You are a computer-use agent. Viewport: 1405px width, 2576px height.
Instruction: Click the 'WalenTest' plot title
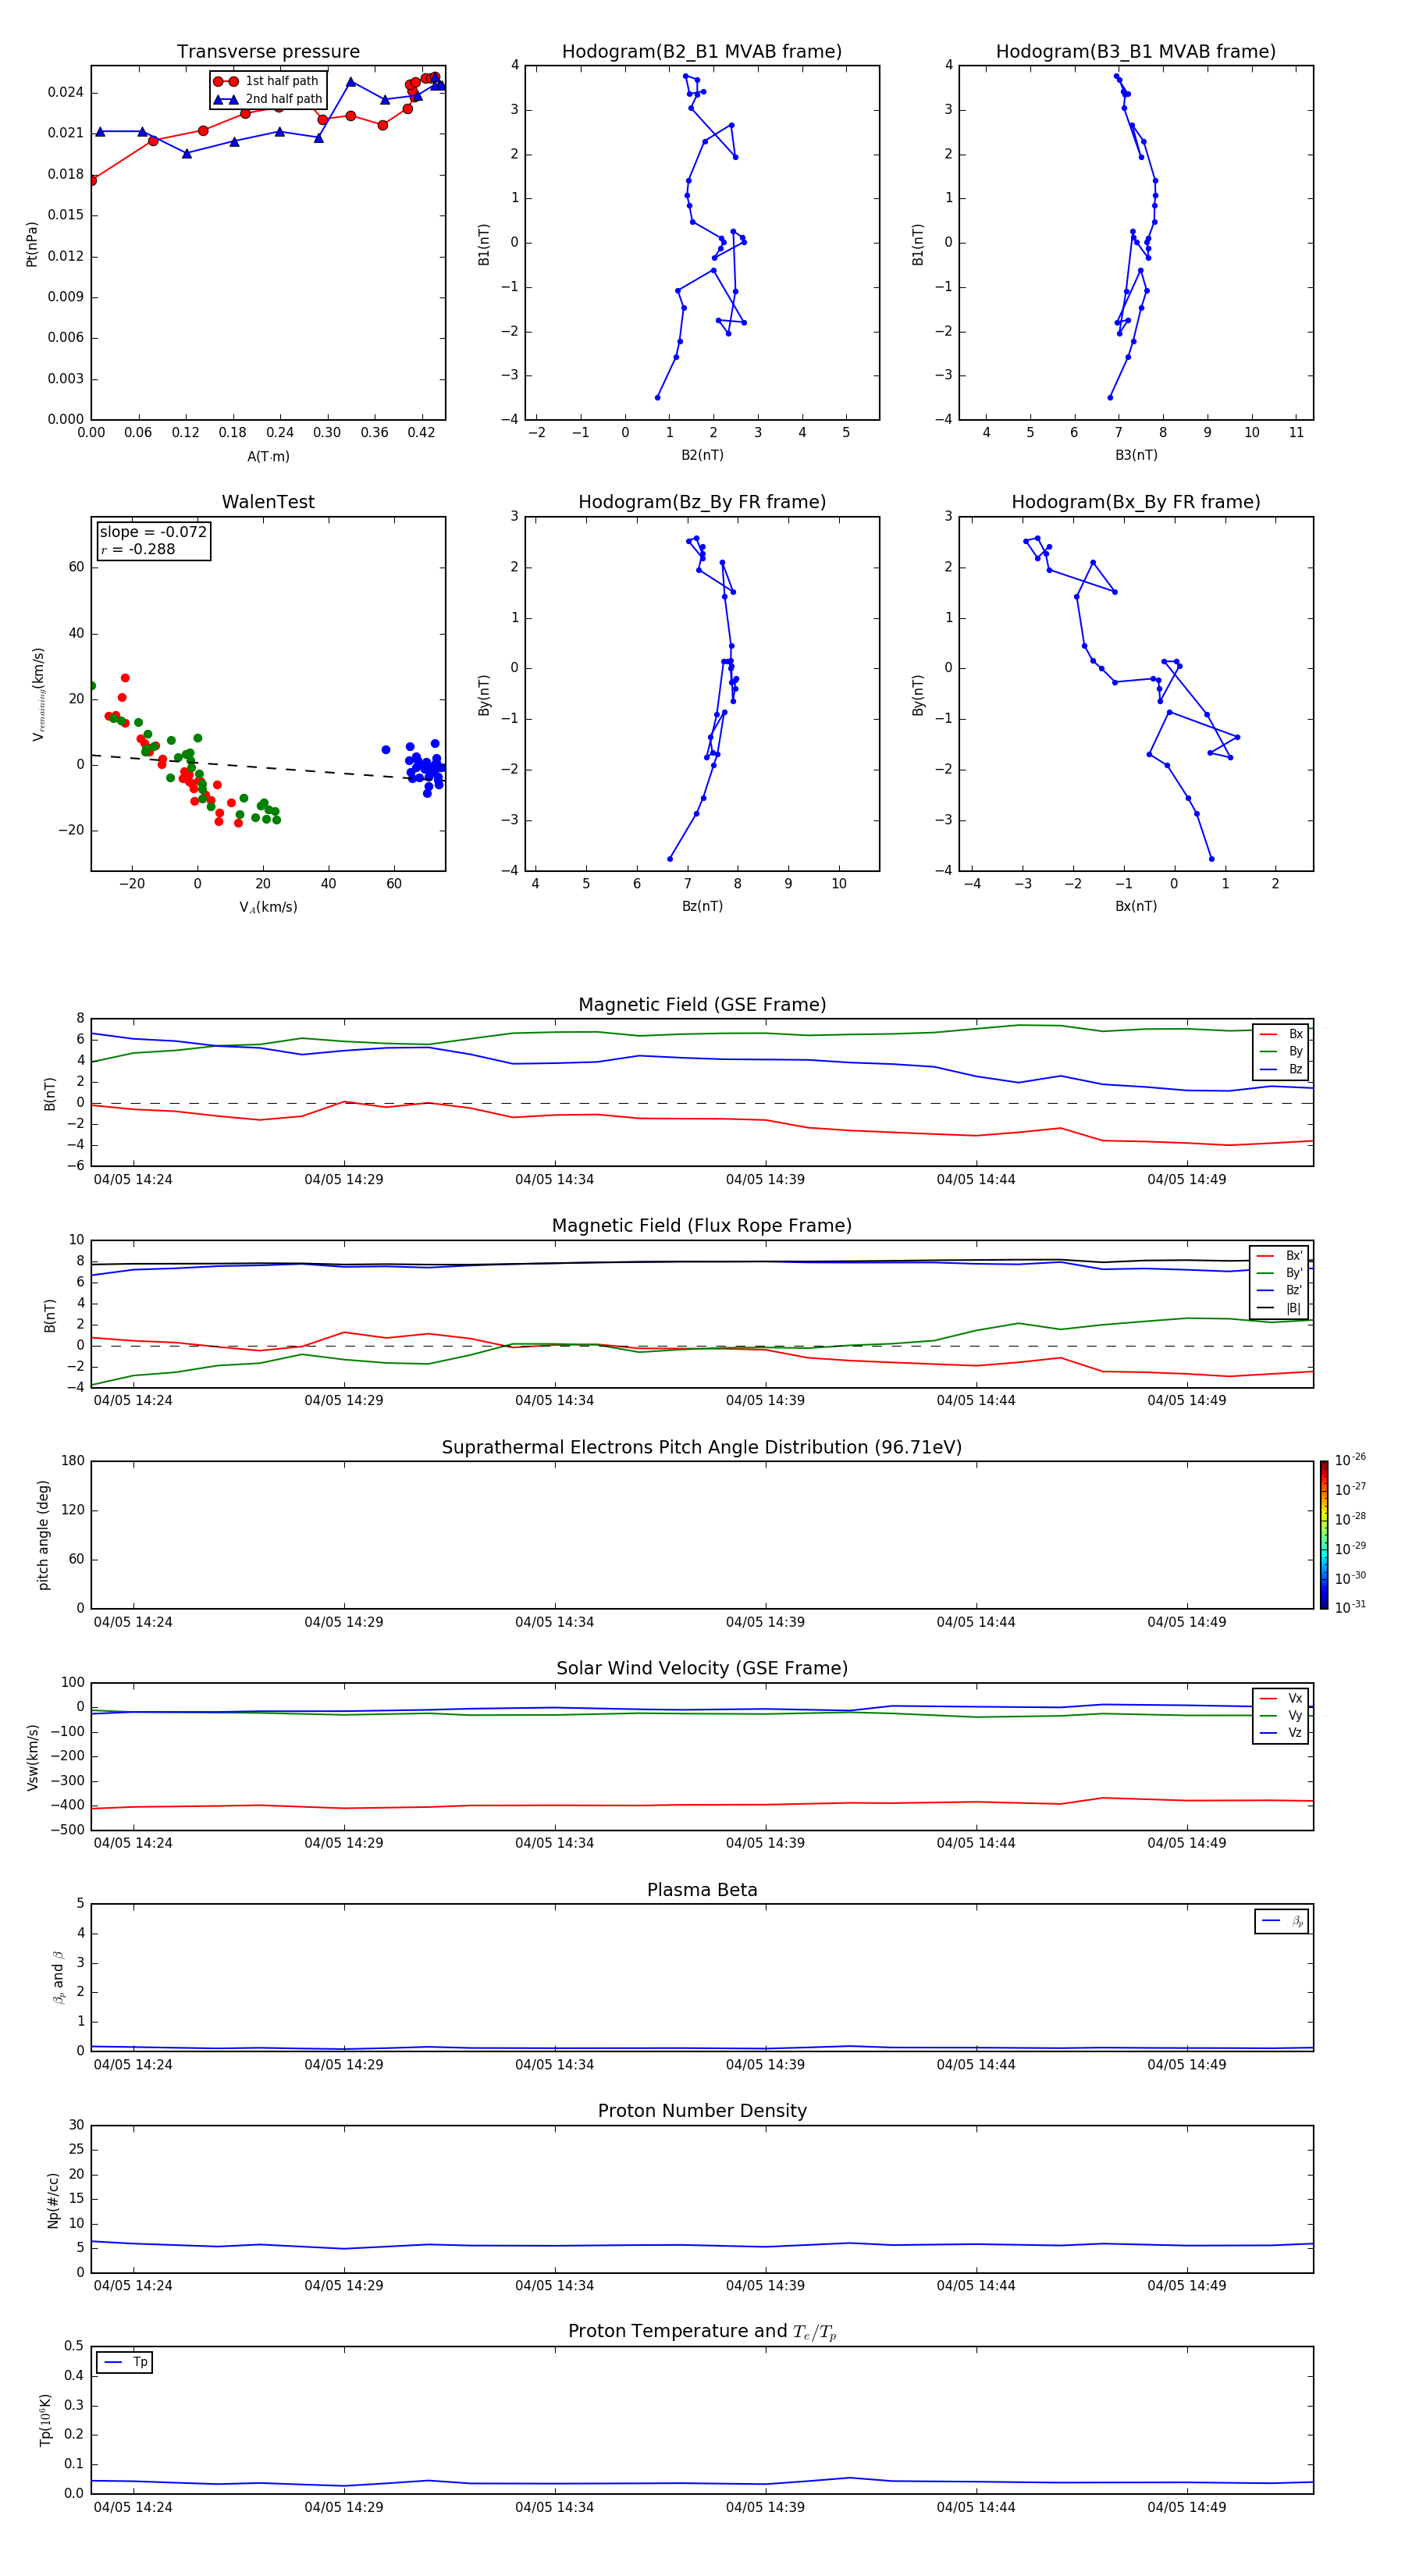(x=268, y=502)
